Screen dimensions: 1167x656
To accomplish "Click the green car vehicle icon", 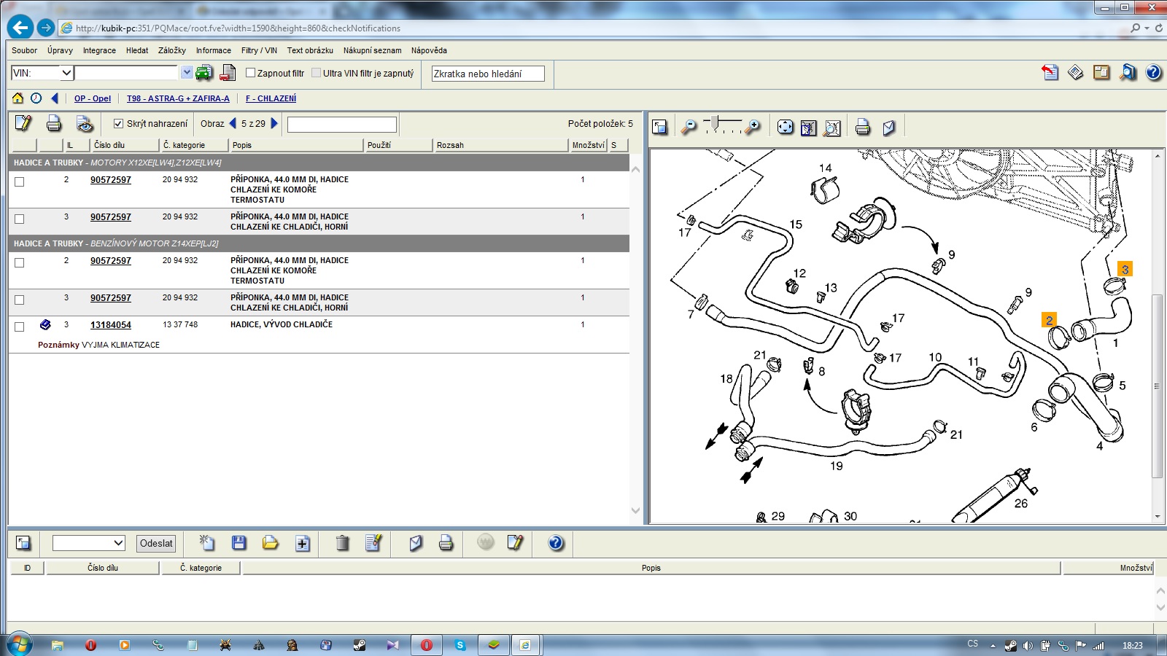I will [x=205, y=73].
